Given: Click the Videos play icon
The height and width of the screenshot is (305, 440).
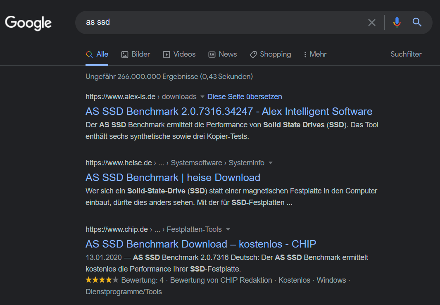Looking at the screenshot, I should [166, 55].
